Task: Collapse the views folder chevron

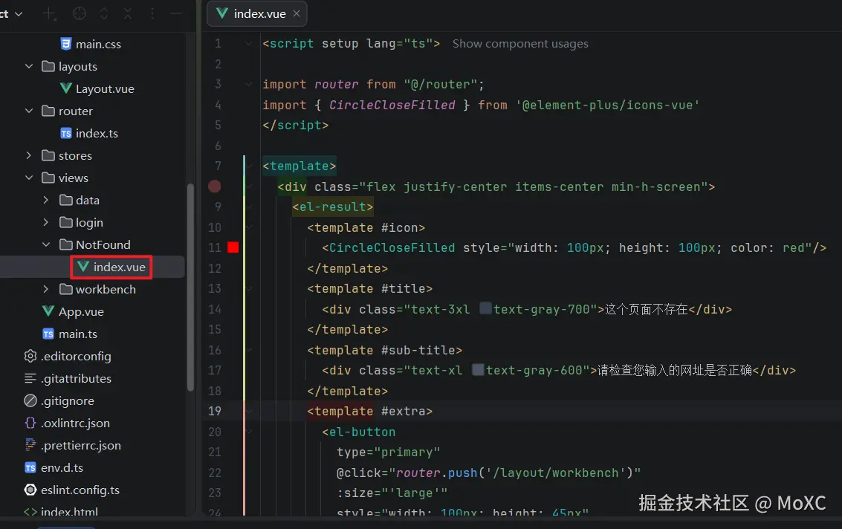Action: [x=29, y=178]
